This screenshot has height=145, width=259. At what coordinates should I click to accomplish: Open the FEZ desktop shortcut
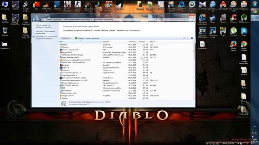point(36,5)
